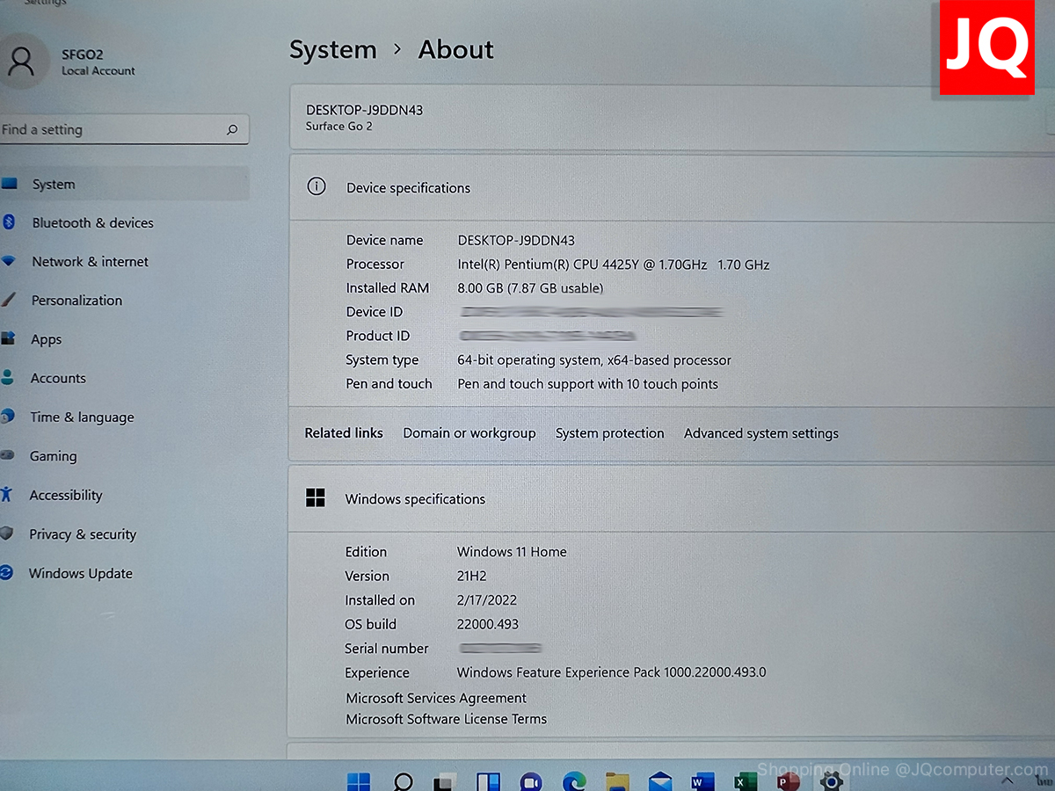
Task: Launch PowerPoint from taskbar
Action: [x=789, y=781]
